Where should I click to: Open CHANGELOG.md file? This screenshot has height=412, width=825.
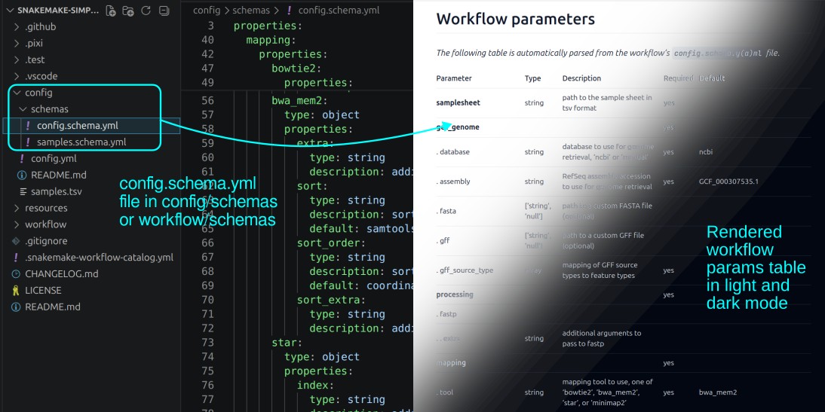[61, 273]
